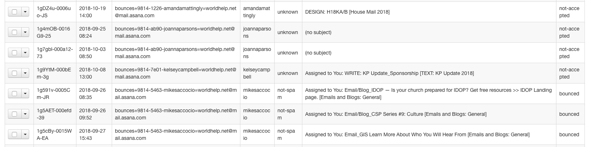
Task: Click the CSP Series #9: Culture subject
Action: (396, 114)
